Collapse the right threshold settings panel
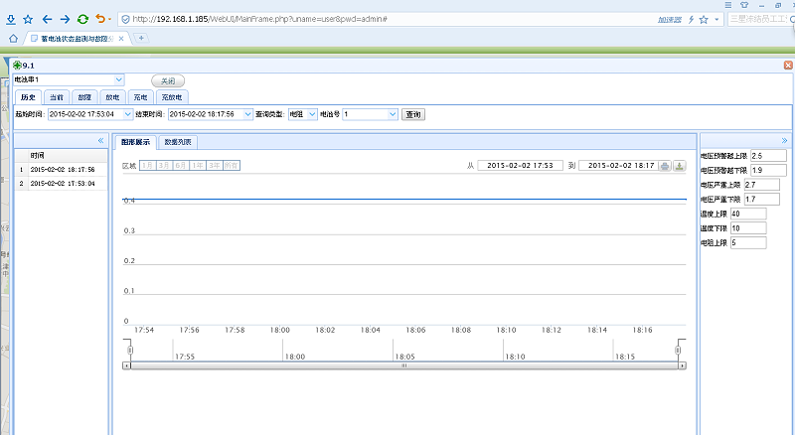Screen dimensions: 795x435 pyautogui.click(x=785, y=141)
